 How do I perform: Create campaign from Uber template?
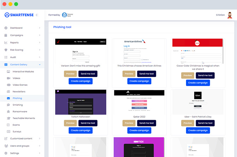(x=198, y=130)
